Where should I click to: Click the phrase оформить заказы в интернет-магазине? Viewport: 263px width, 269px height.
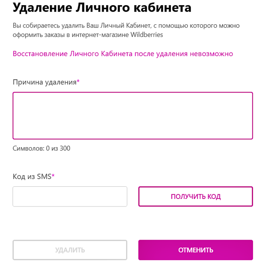click(x=69, y=35)
